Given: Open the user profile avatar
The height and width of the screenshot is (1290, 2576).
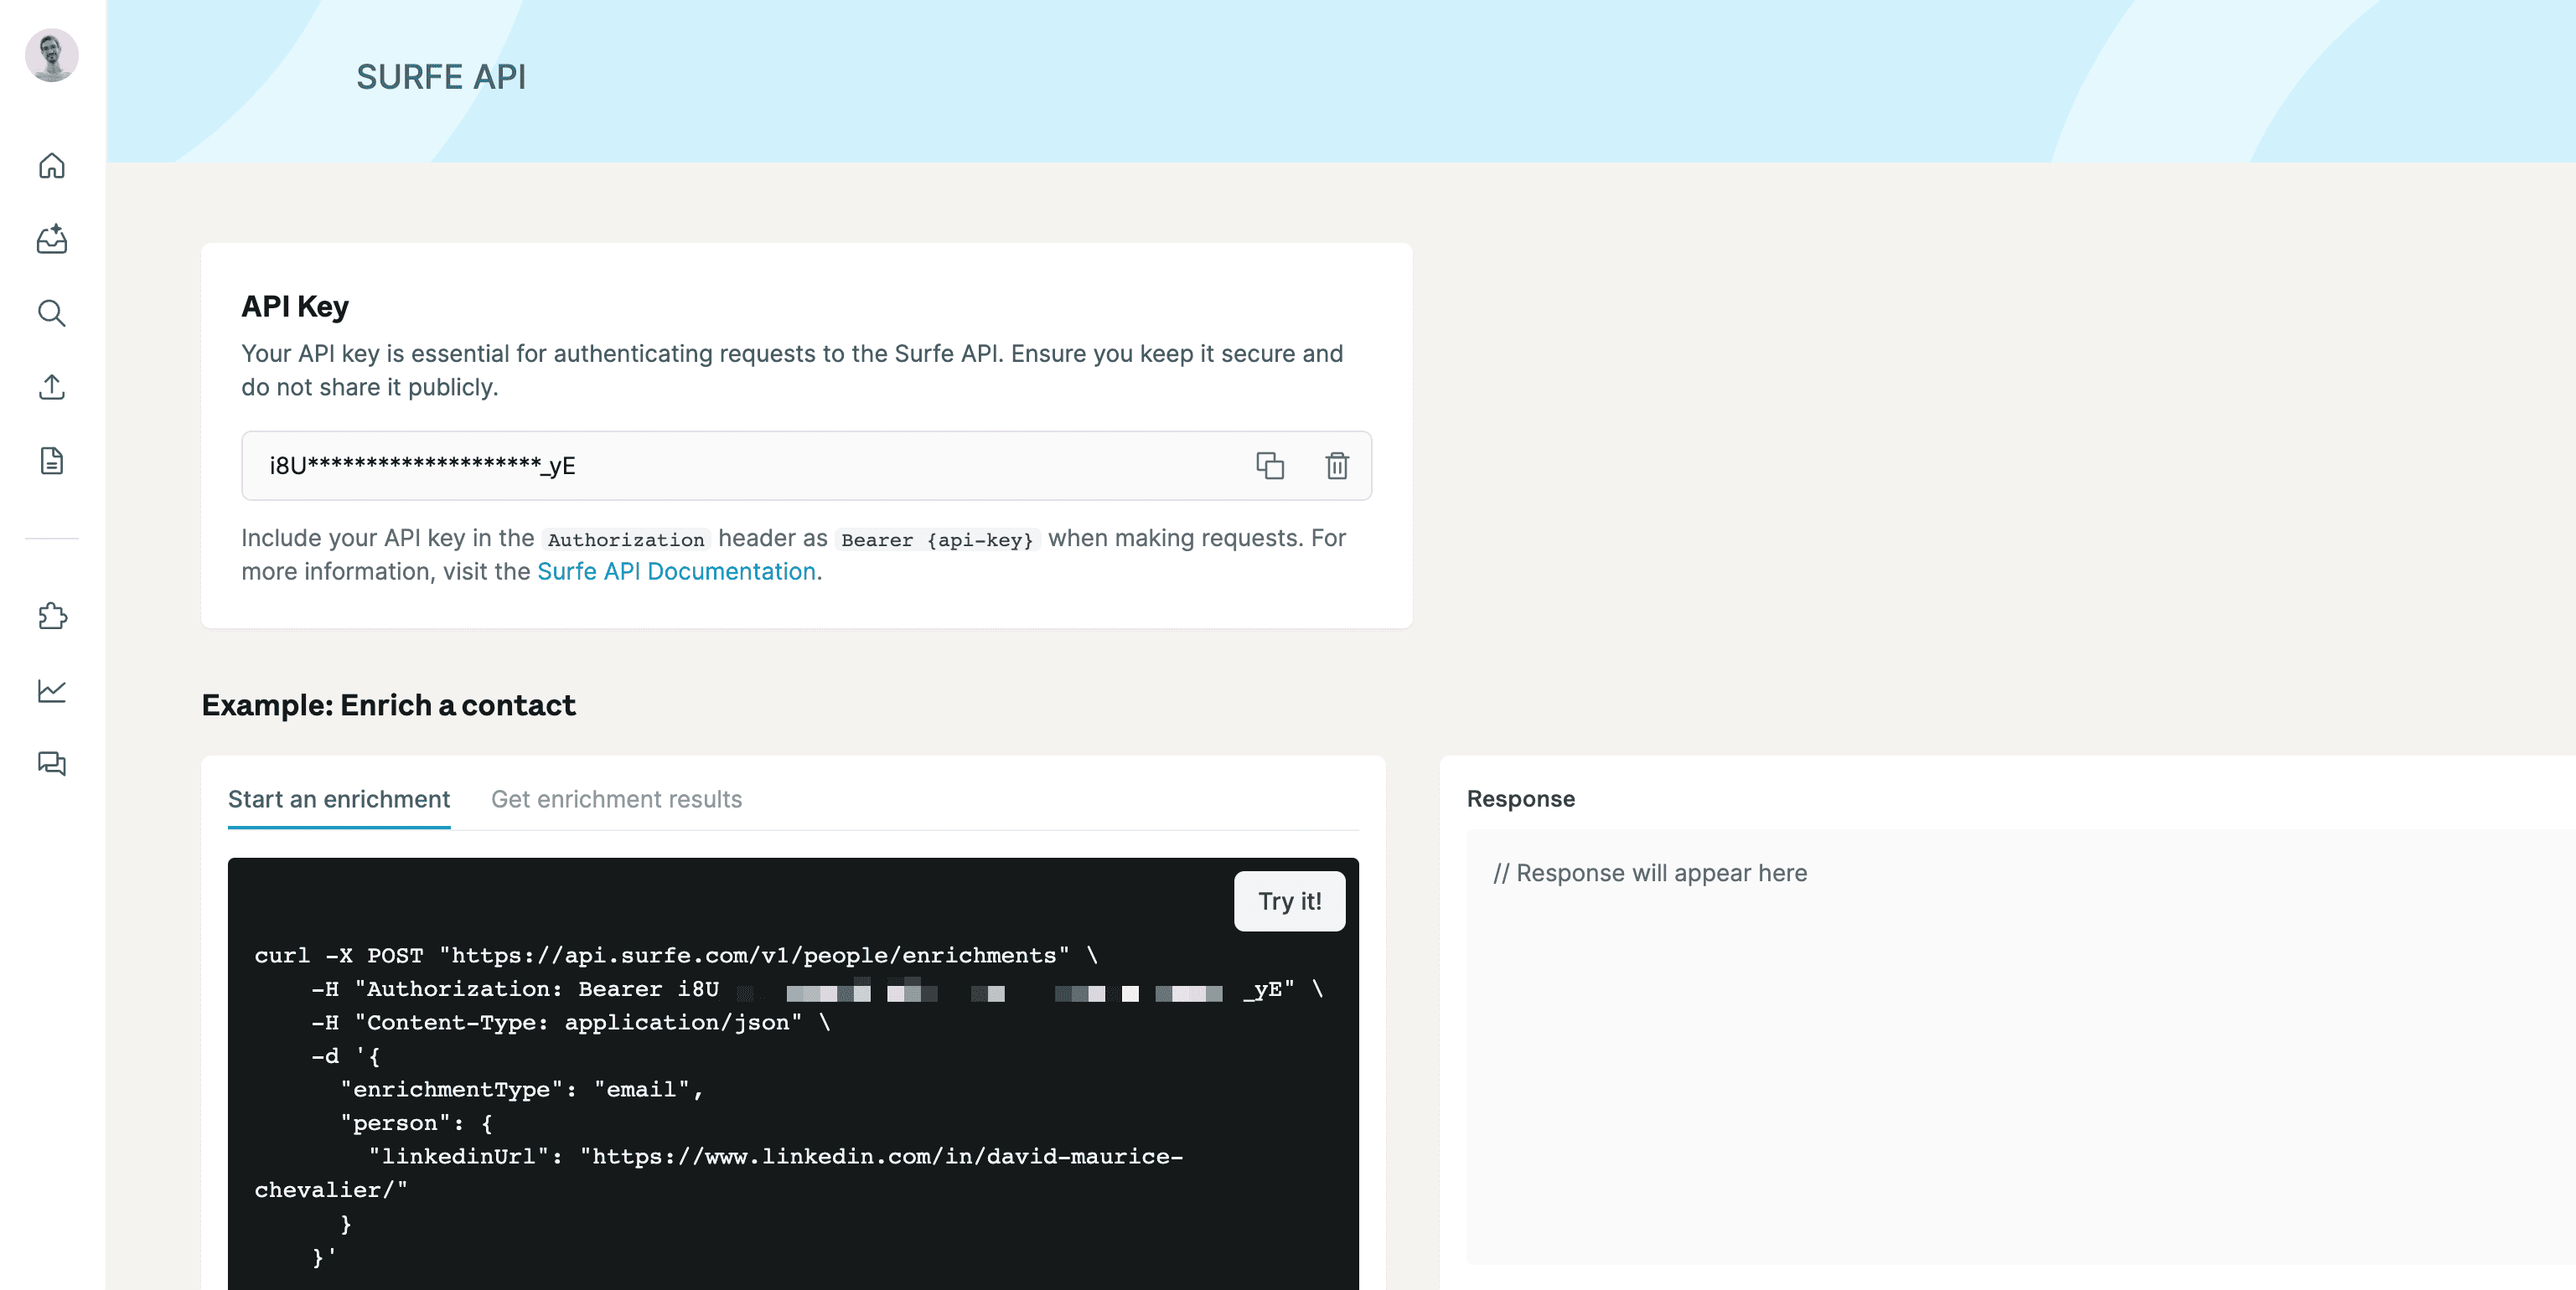Looking at the screenshot, I should tap(52, 55).
